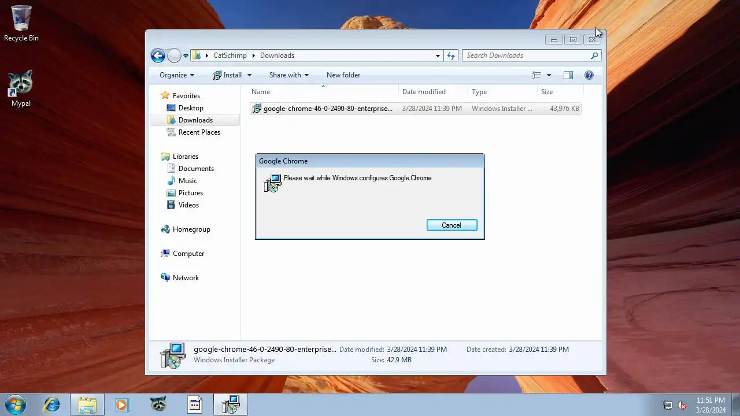This screenshot has width=740, height=416.
Task: Open the address bar history dropdown
Action: [438, 55]
